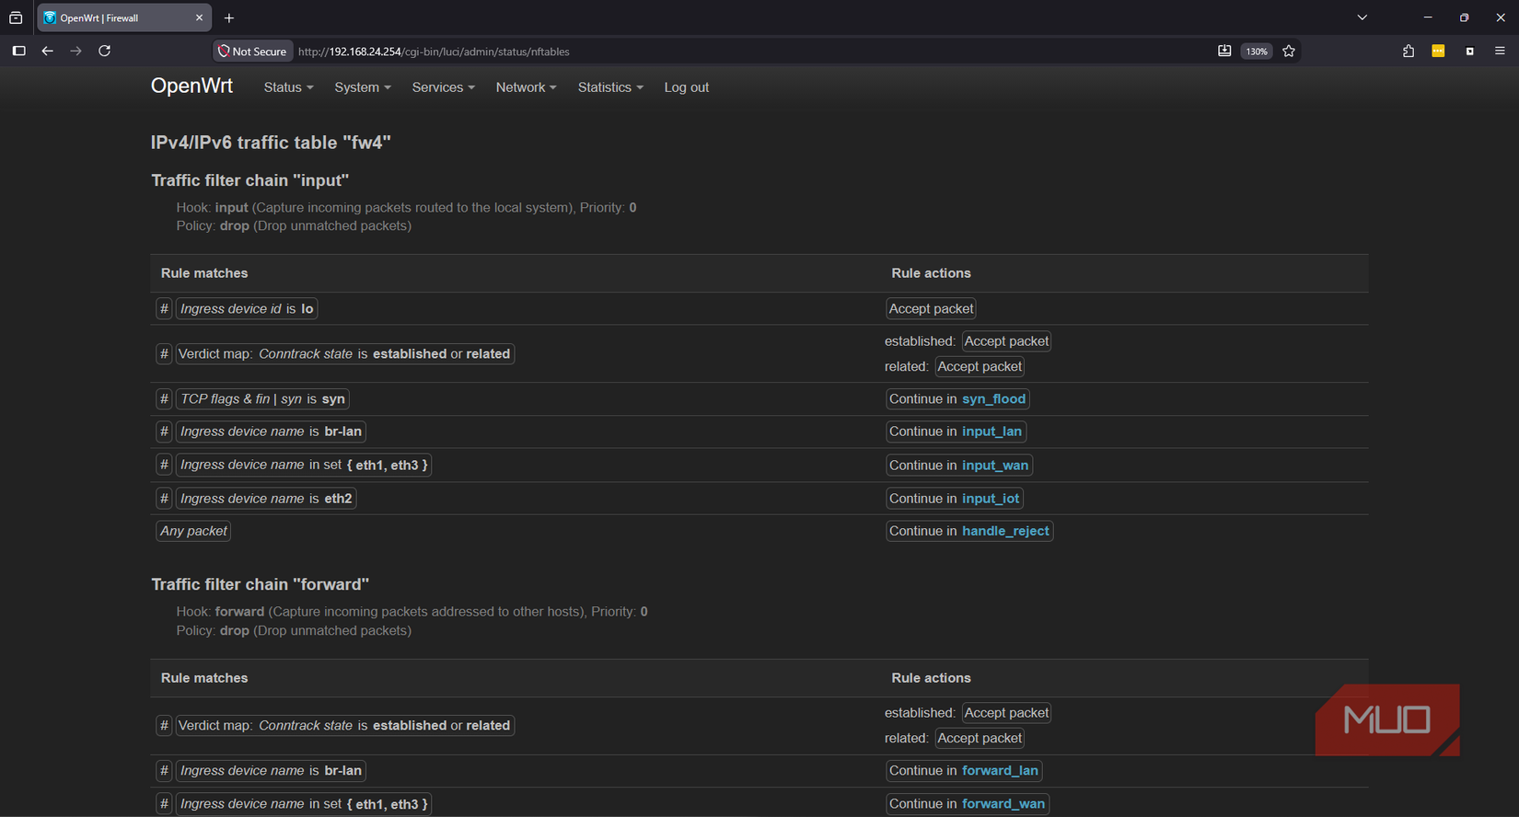Click input chain 'in set { eth1, eth3 }' match

(x=304, y=466)
